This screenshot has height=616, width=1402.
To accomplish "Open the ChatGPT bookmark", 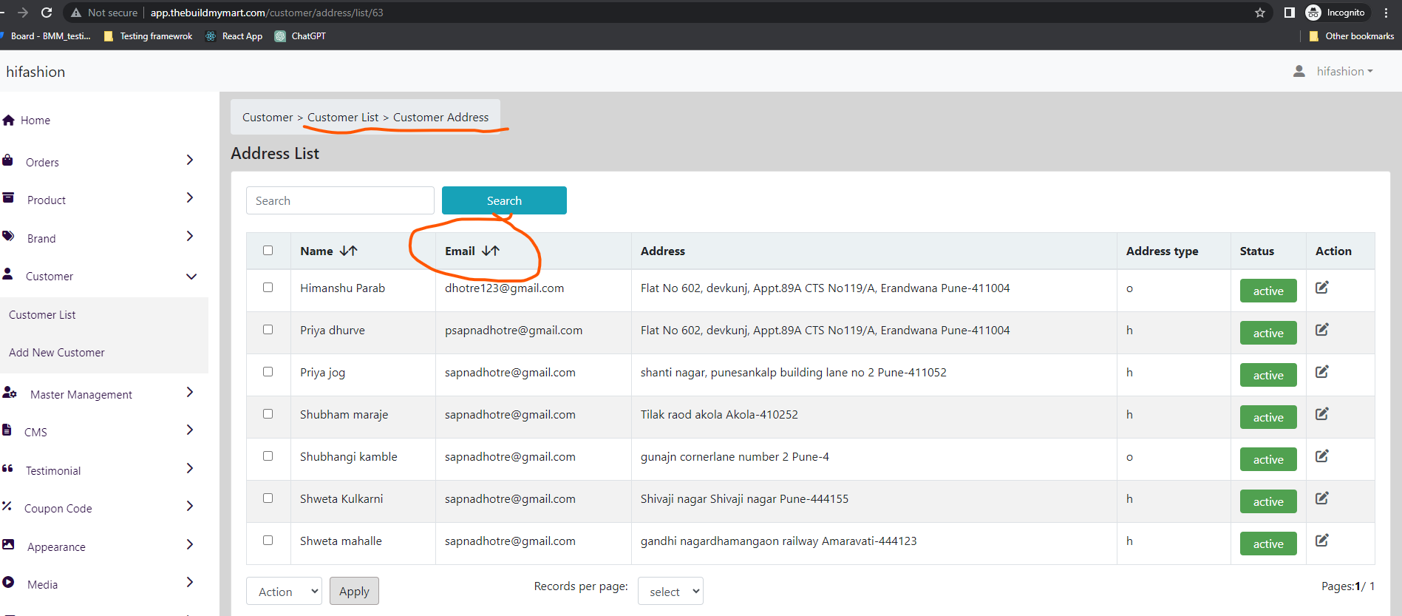I will click(300, 35).
